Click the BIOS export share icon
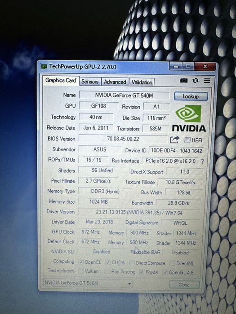The width and height of the screenshot is (236, 314). tap(174, 140)
